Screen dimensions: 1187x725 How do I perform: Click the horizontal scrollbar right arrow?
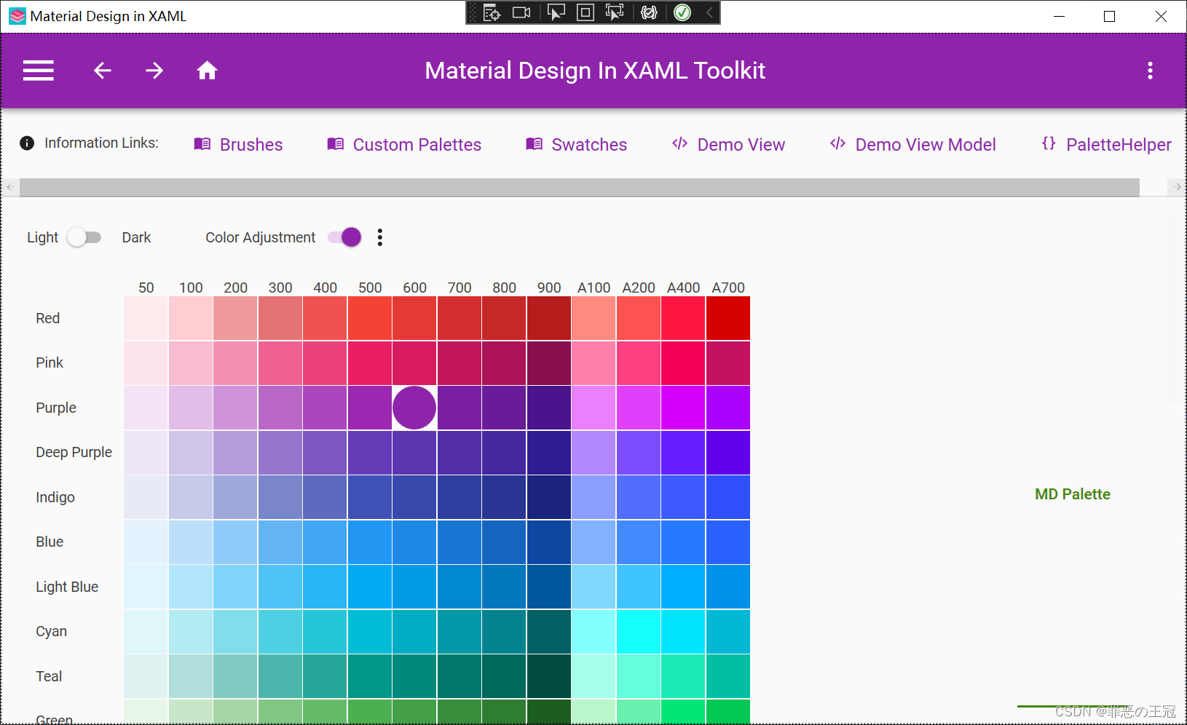tap(1177, 187)
